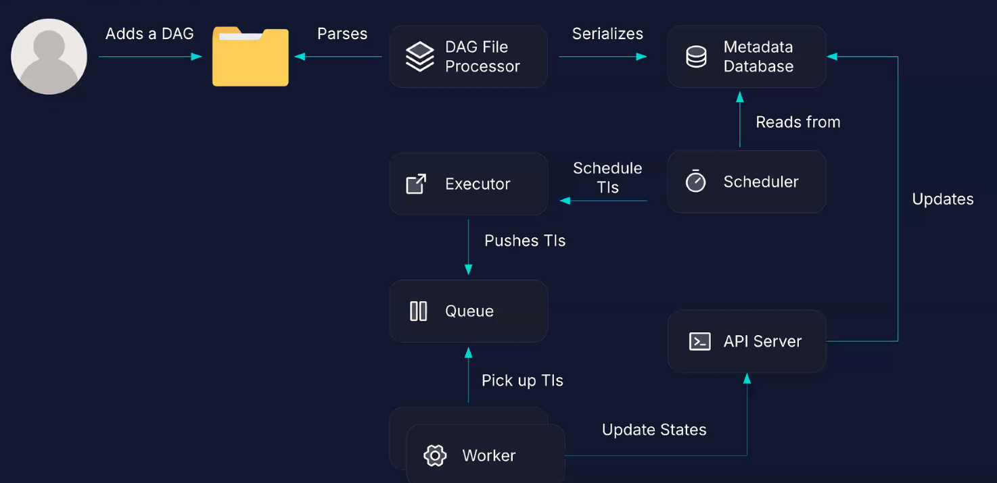997x483 pixels.
Task: Click the Queue columns icon
Action: (419, 311)
